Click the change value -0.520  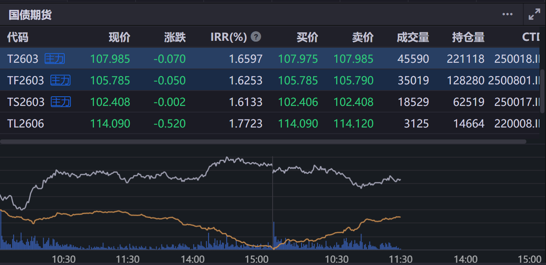[169, 124]
